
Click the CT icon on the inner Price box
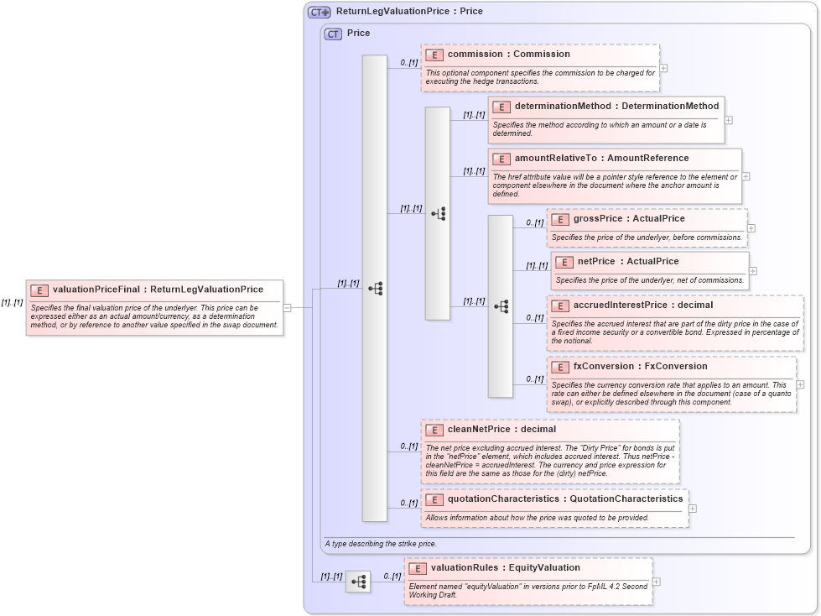(332, 34)
